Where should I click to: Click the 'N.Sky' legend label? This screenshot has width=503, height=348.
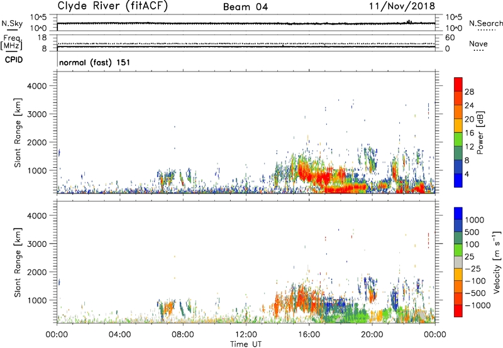[12, 23]
